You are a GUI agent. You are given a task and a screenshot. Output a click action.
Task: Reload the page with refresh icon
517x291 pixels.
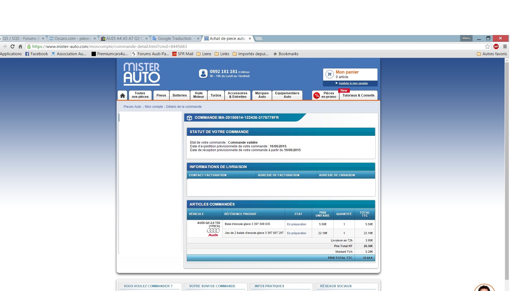[12, 46]
